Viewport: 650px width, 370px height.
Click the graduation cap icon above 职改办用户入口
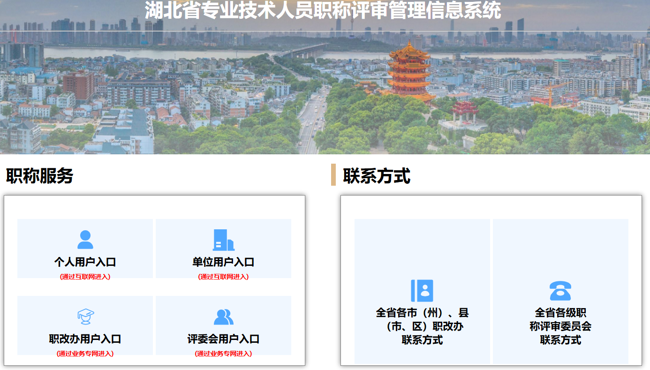pos(85,317)
